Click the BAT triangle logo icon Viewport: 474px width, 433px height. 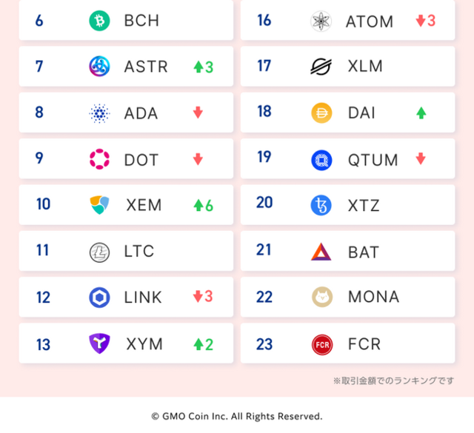point(321,252)
